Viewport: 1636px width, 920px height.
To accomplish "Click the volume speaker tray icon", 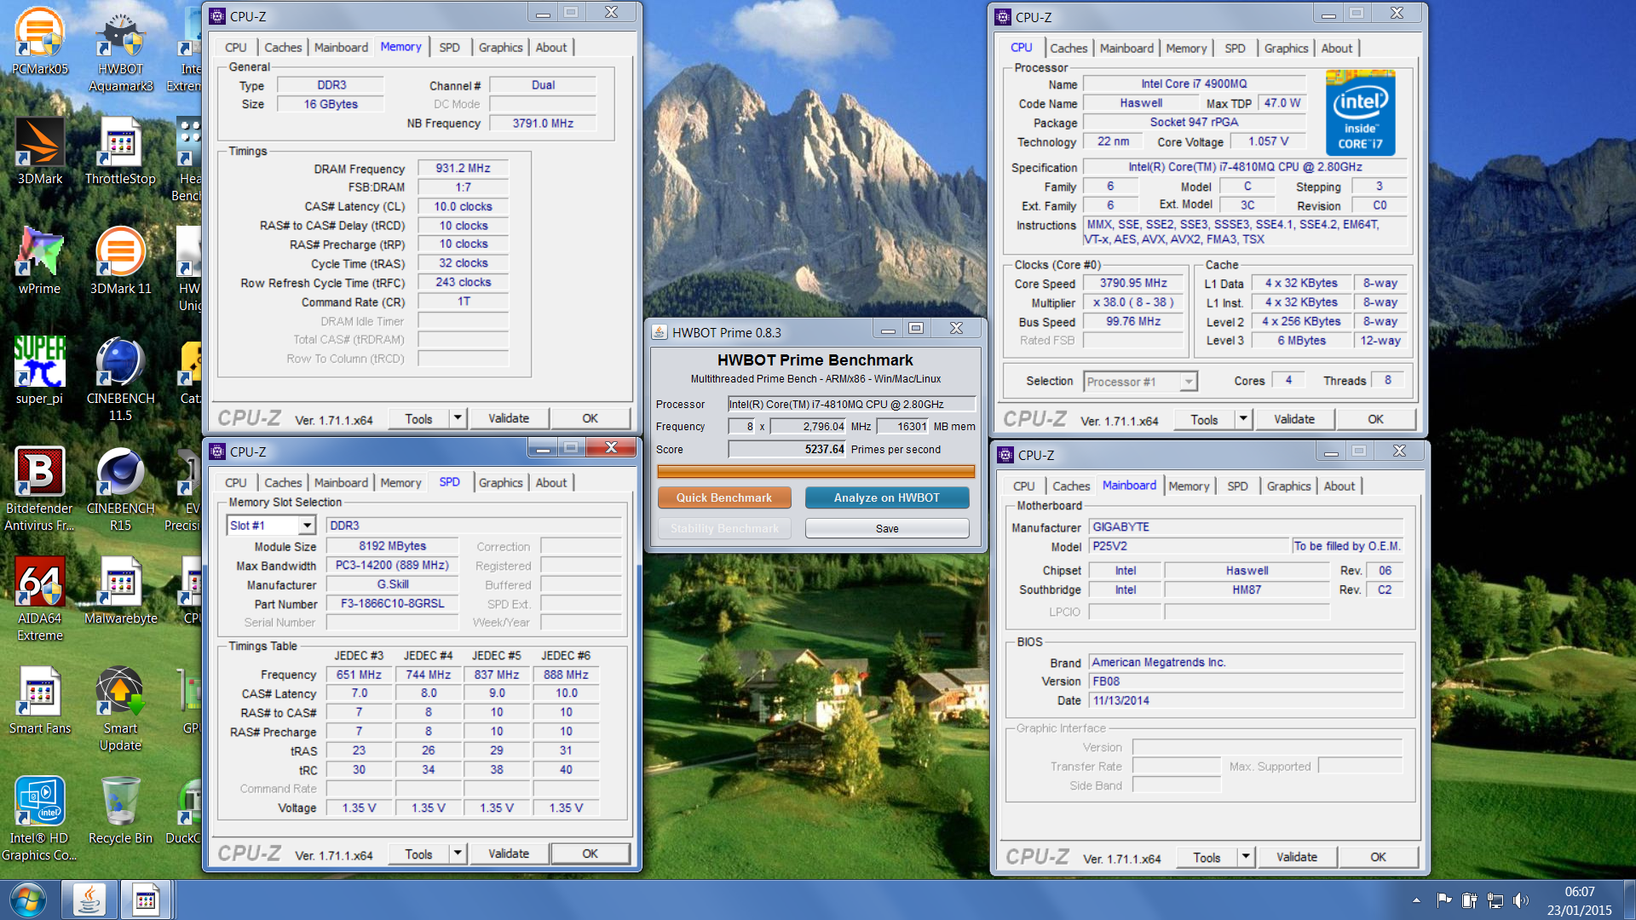I will click(1520, 900).
